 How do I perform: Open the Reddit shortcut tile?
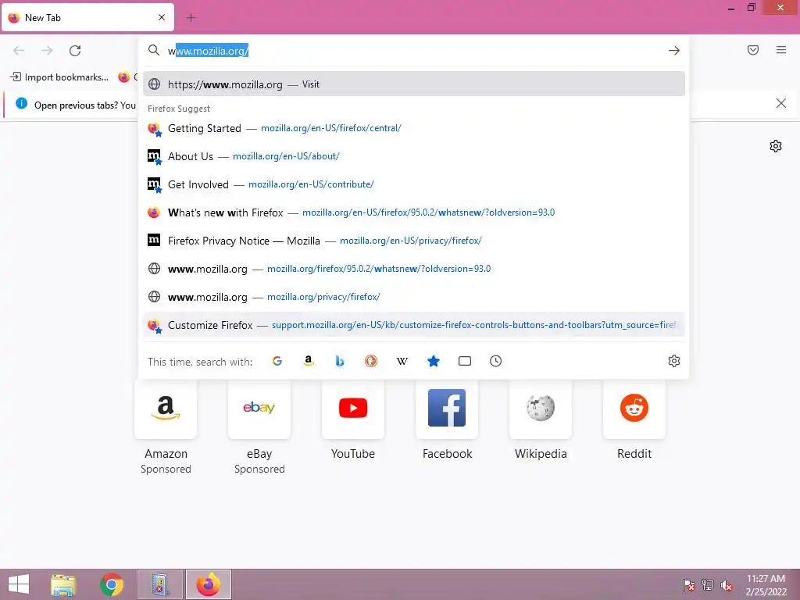coord(634,408)
